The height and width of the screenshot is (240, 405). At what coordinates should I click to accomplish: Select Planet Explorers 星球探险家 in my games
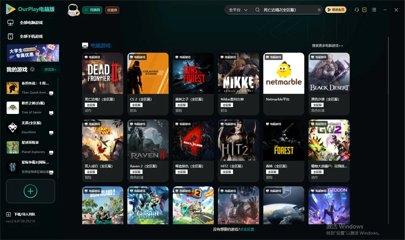pyautogui.click(x=30, y=148)
